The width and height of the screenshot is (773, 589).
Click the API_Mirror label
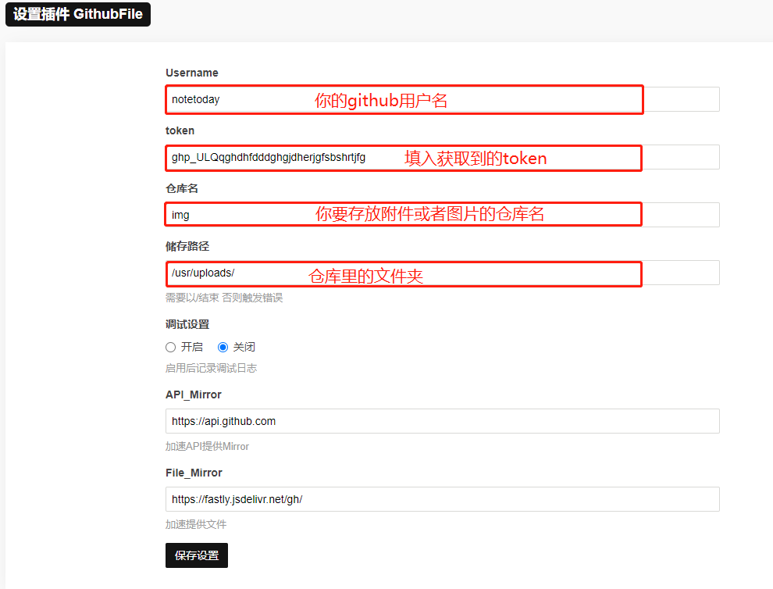[x=194, y=394]
